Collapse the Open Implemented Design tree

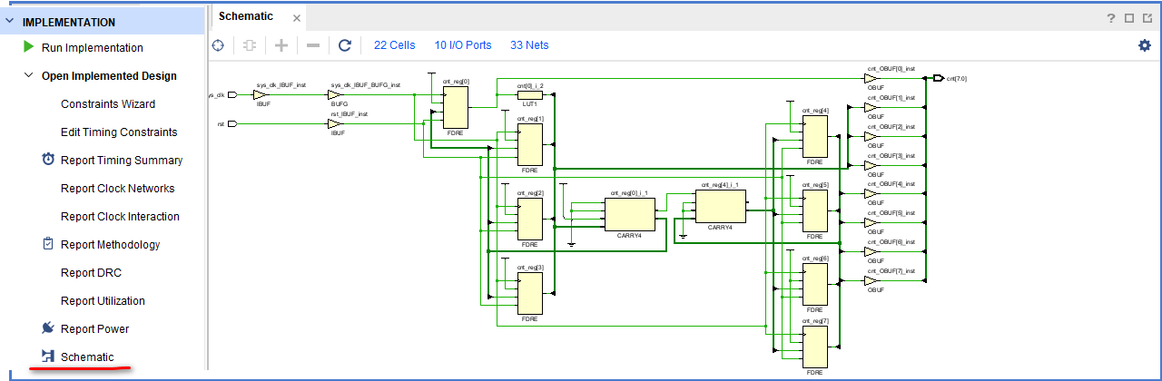point(29,76)
